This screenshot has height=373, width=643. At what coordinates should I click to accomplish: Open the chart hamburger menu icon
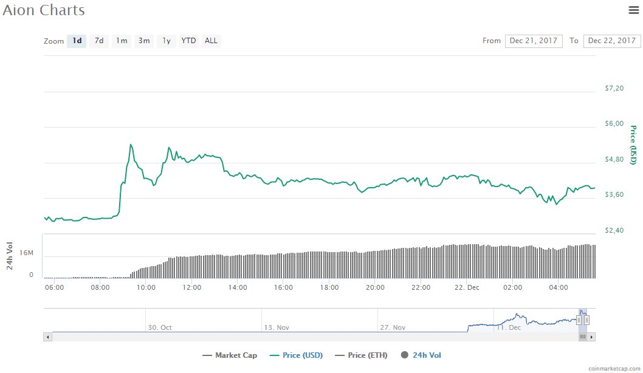(633, 10)
